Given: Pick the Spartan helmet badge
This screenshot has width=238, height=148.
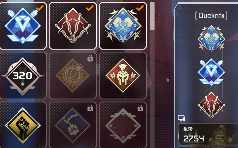Looking at the screenshot, I should tap(123, 76).
